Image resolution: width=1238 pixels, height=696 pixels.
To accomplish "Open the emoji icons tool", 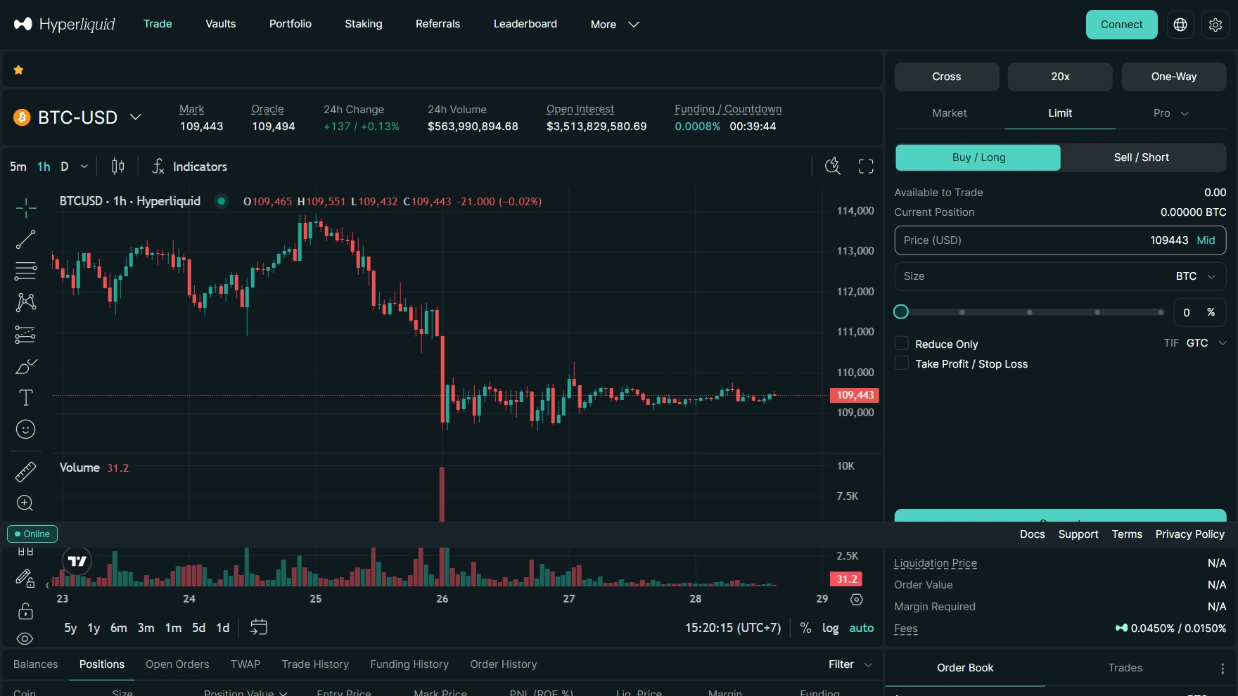I will tap(26, 430).
